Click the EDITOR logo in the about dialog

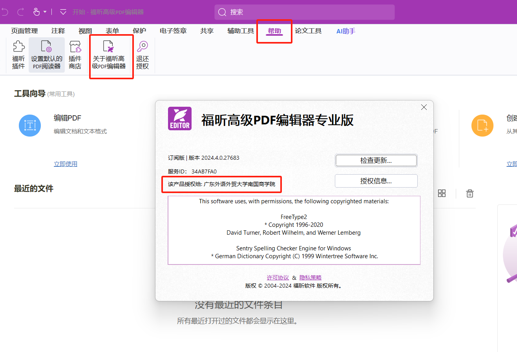coord(179,118)
